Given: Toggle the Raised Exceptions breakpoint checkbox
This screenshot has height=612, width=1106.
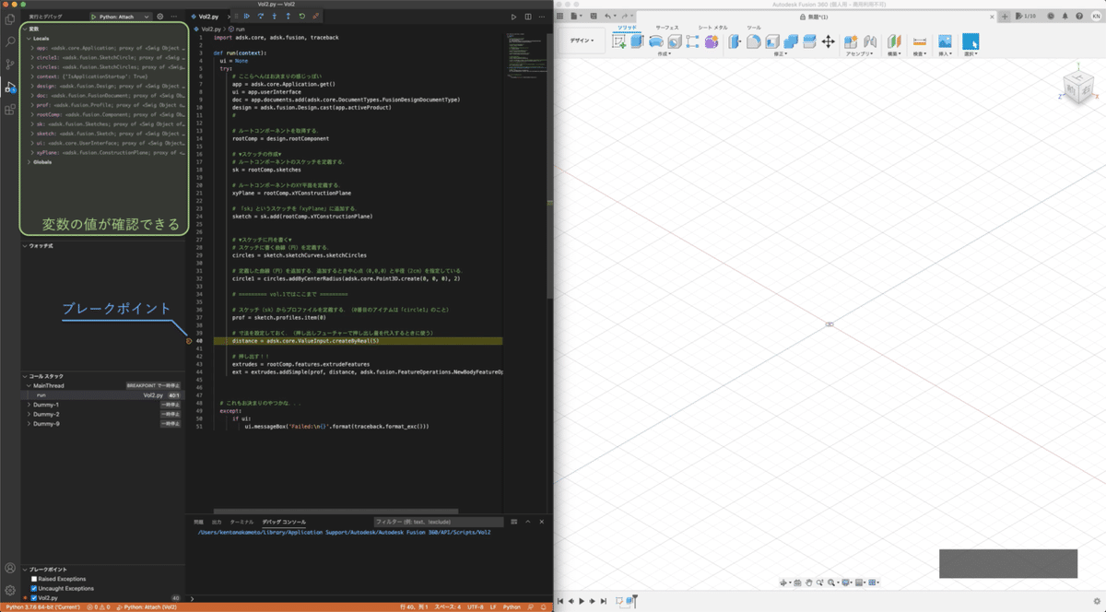Looking at the screenshot, I should click(34, 579).
